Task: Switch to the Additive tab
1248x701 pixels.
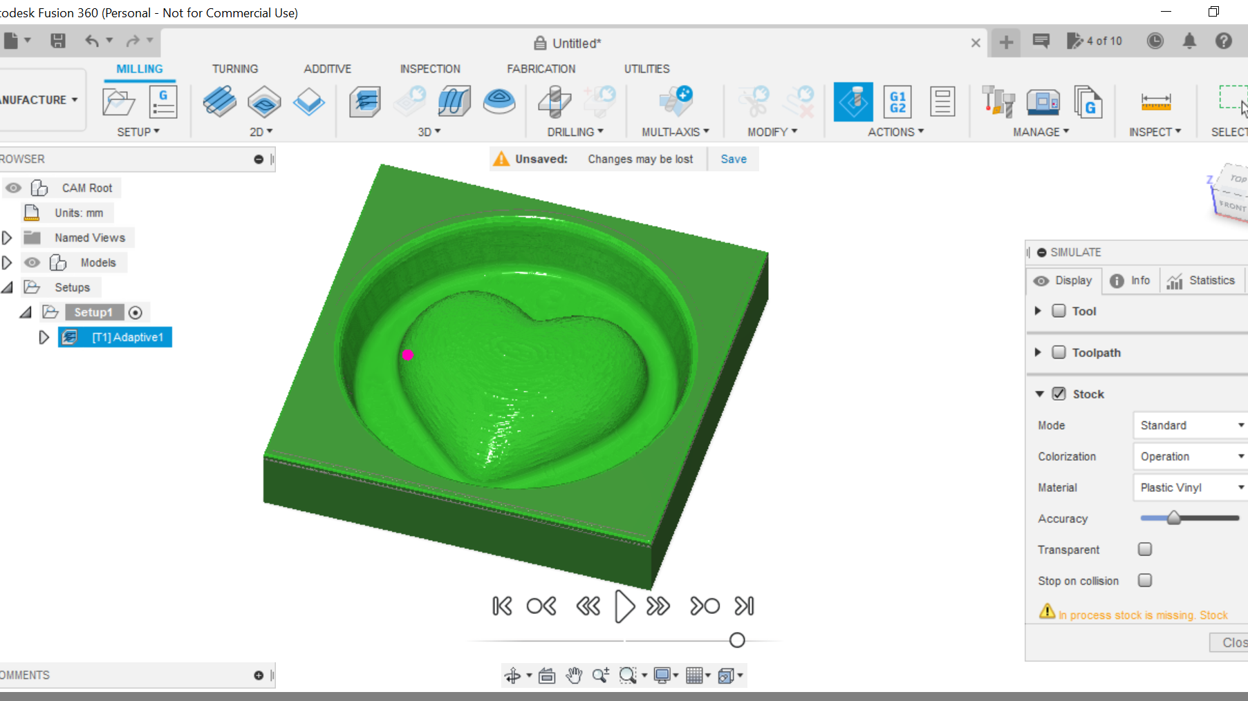Action: coord(328,69)
